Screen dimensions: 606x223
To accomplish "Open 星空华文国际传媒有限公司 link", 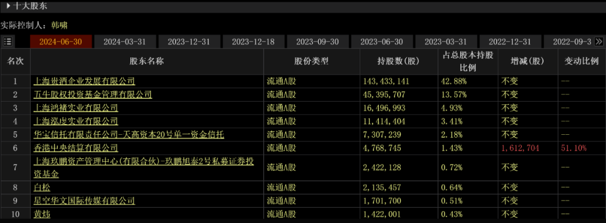I will (x=85, y=201).
